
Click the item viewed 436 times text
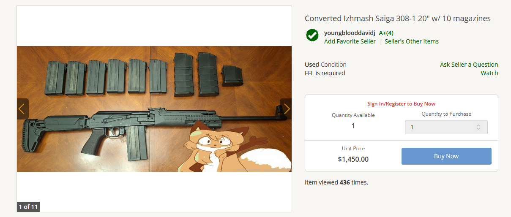point(336,183)
